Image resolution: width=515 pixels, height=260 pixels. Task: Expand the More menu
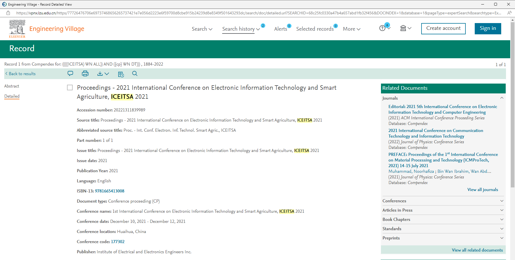352,29
